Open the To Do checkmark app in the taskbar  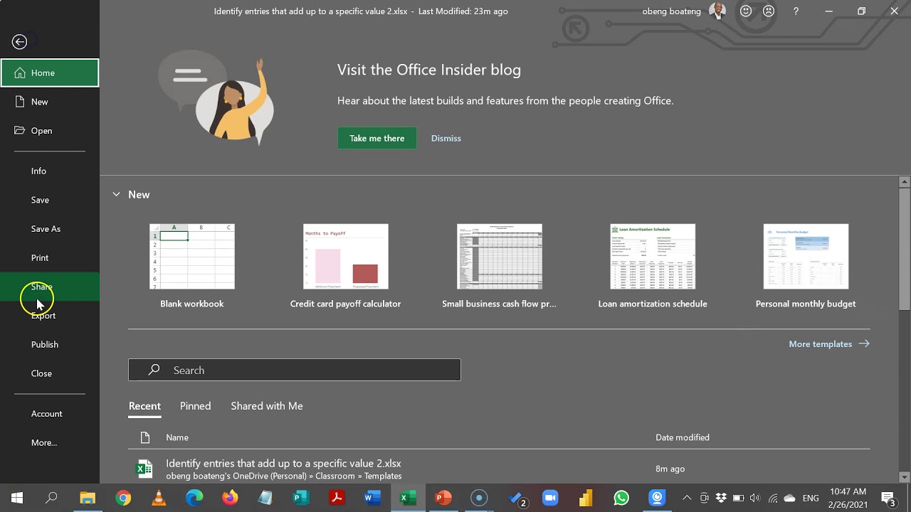518,498
